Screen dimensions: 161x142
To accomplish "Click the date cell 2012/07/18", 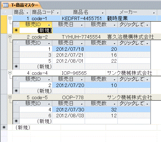I will tap(69, 49).
